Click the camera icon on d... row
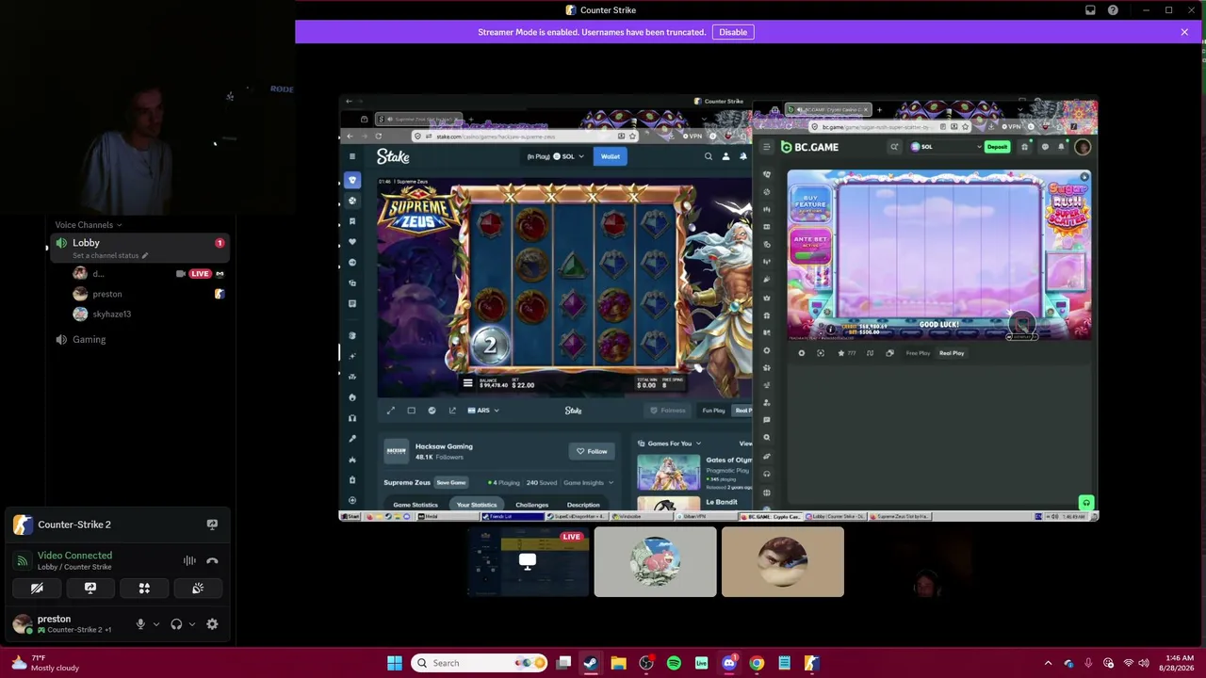Viewport: 1206px width, 678px height. click(x=180, y=274)
